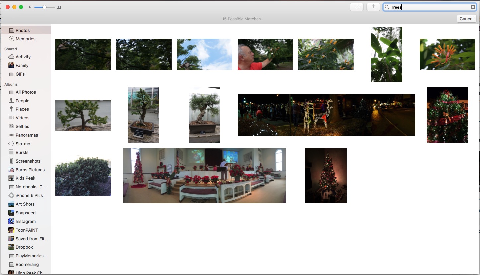
Task: Click the small thumbnail zoom-out icon
Action: point(31,7)
